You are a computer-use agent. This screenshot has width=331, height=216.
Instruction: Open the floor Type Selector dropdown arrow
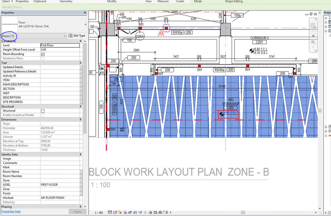click(x=85, y=25)
